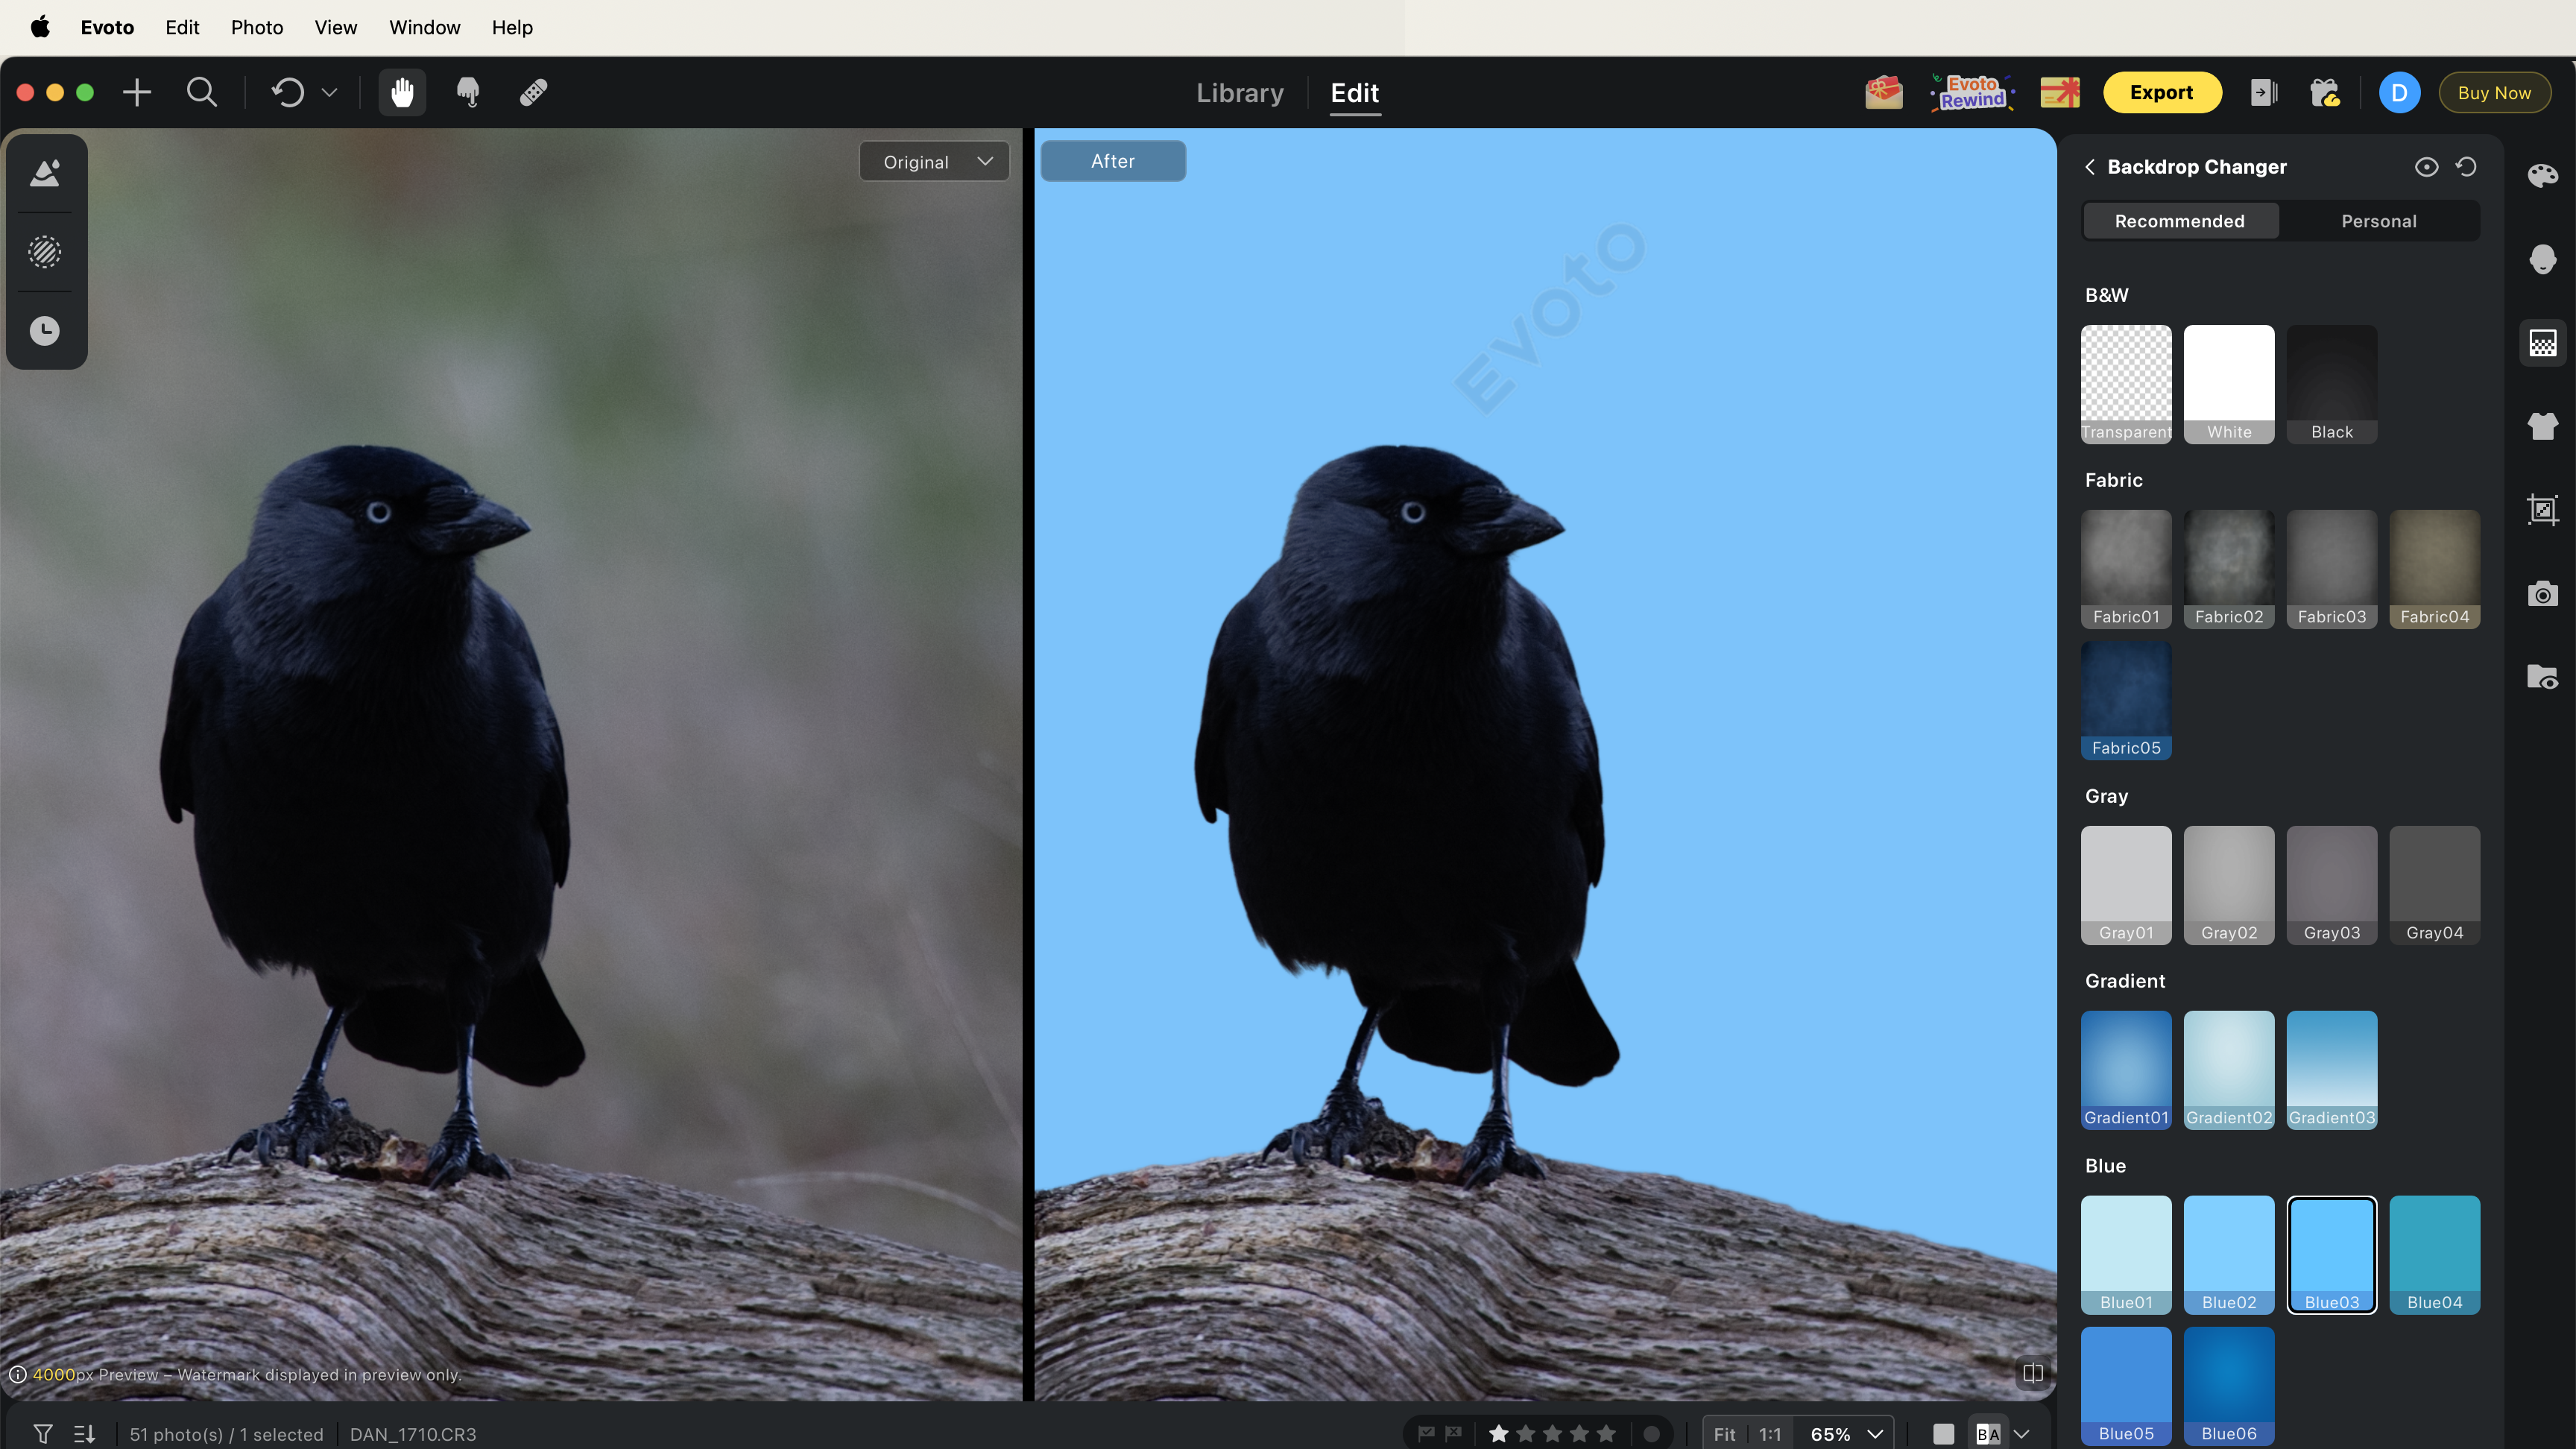
Task: Open the portrait retouching panel
Action: (x=2543, y=259)
